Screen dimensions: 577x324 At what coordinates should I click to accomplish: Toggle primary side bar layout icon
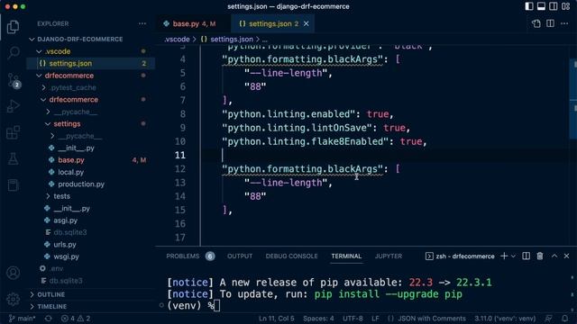[529, 6]
